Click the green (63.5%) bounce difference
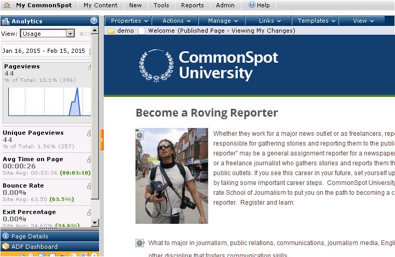The image size is (395, 257). coord(62,199)
